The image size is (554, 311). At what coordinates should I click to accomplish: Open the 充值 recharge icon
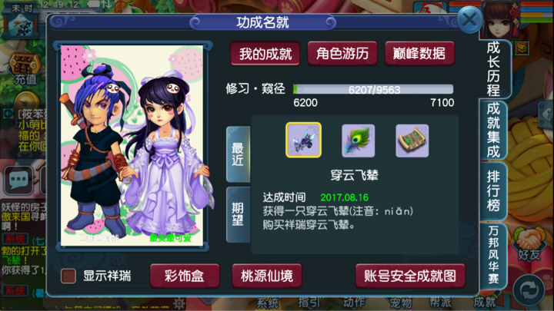tap(25, 69)
